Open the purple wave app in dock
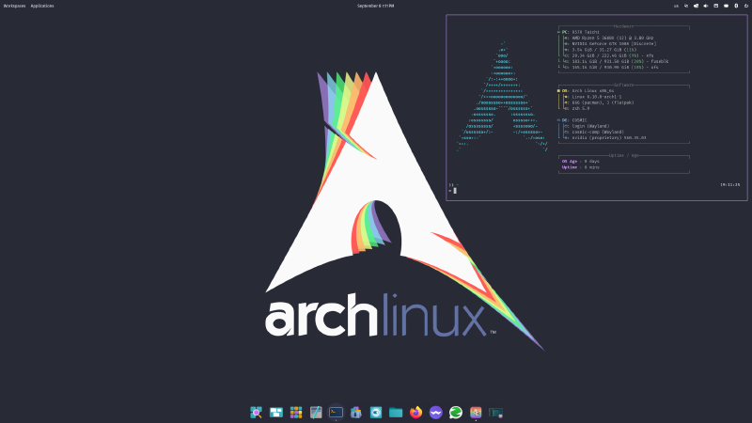 pos(436,412)
